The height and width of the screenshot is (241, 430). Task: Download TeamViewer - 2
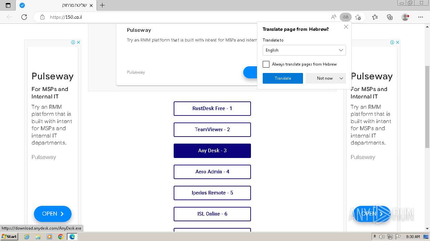tap(212, 130)
